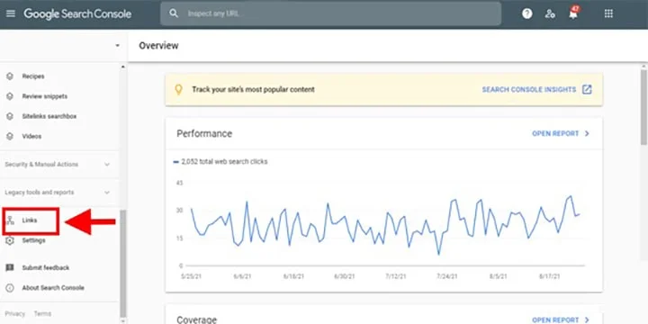Open the hamburger navigation menu

click(11, 13)
